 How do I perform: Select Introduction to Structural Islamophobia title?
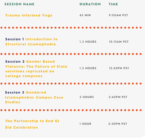(x=32, y=42)
